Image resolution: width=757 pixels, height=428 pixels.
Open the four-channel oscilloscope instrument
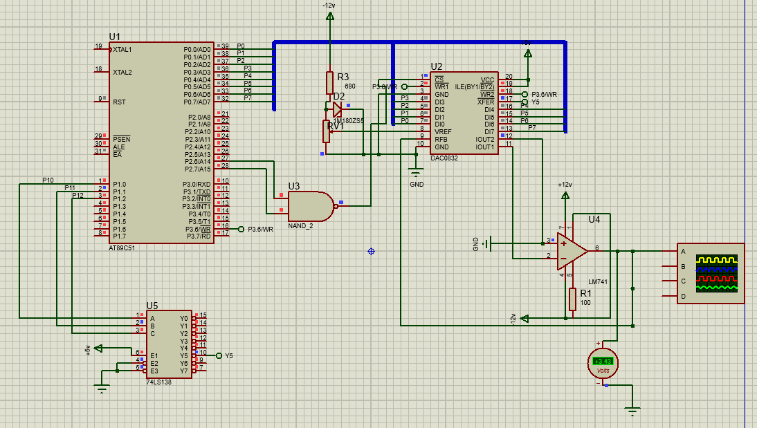(711, 273)
